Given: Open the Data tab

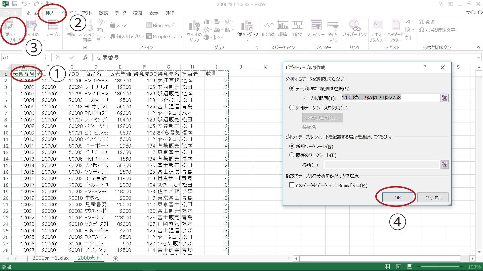Looking at the screenshot, I should [x=120, y=13].
